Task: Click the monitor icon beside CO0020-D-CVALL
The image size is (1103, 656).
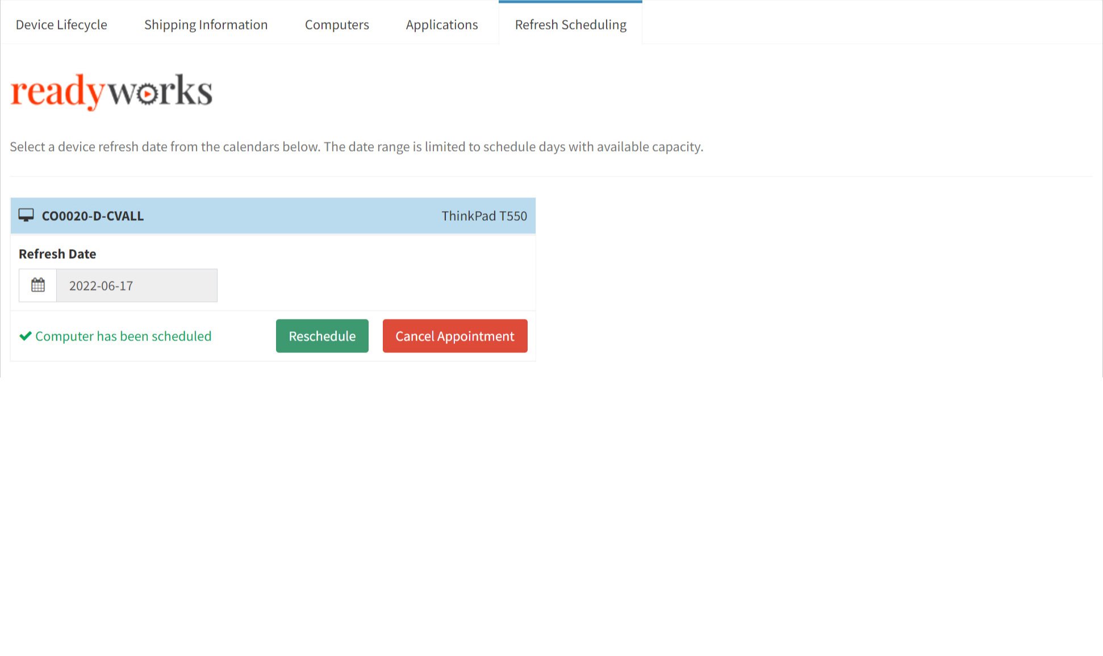Action: coord(26,216)
